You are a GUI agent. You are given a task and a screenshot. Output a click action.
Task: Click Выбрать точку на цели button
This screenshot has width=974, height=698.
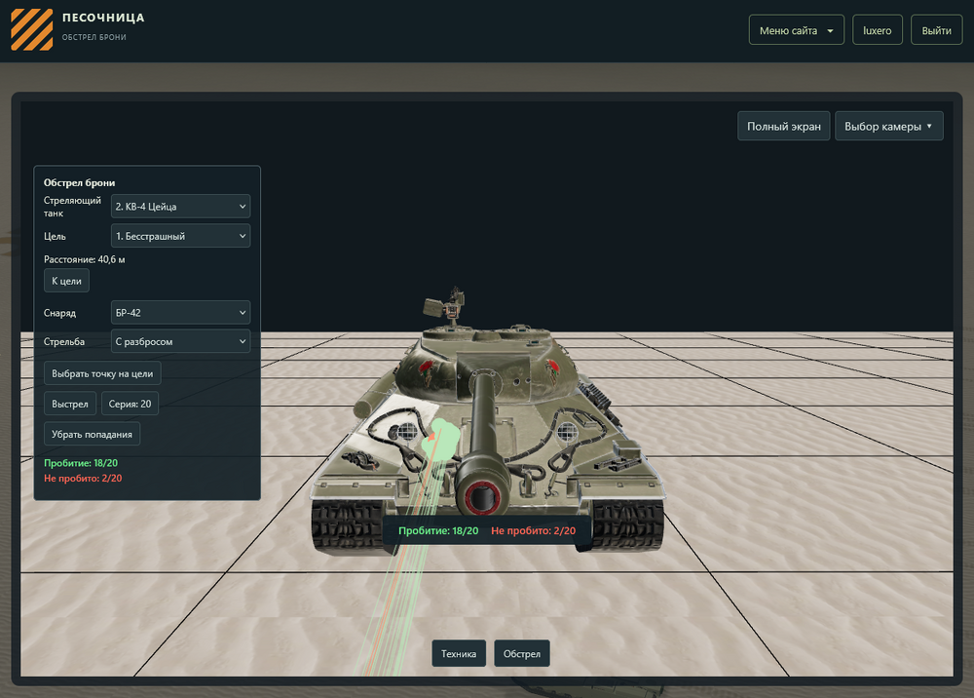point(102,373)
